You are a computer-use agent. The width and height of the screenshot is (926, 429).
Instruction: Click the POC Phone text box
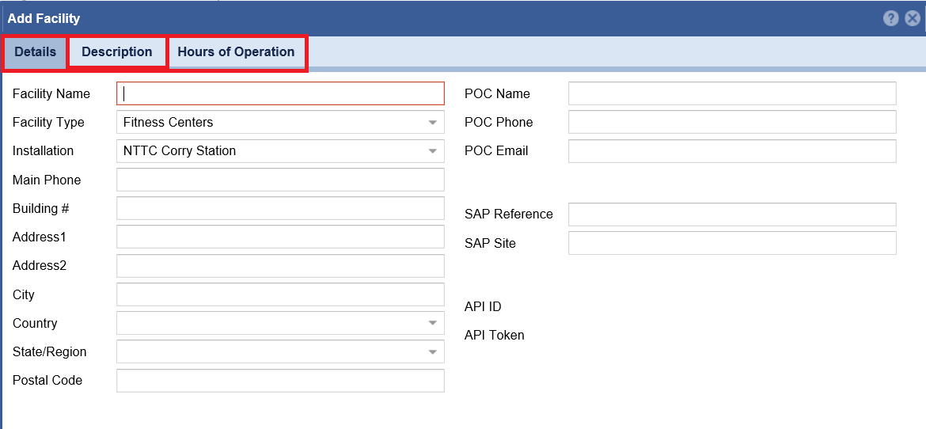pos(732,122)
